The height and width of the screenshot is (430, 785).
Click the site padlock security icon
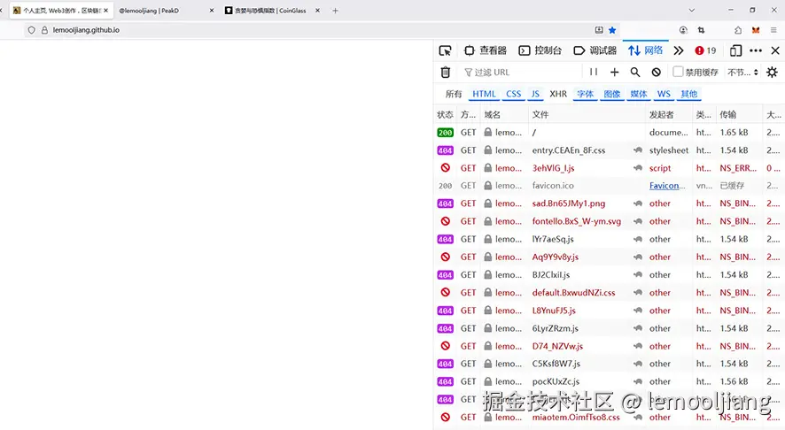tap(44, 30)
